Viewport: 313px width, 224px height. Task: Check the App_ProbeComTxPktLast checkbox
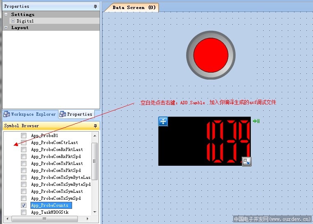(x=23, y=163)
